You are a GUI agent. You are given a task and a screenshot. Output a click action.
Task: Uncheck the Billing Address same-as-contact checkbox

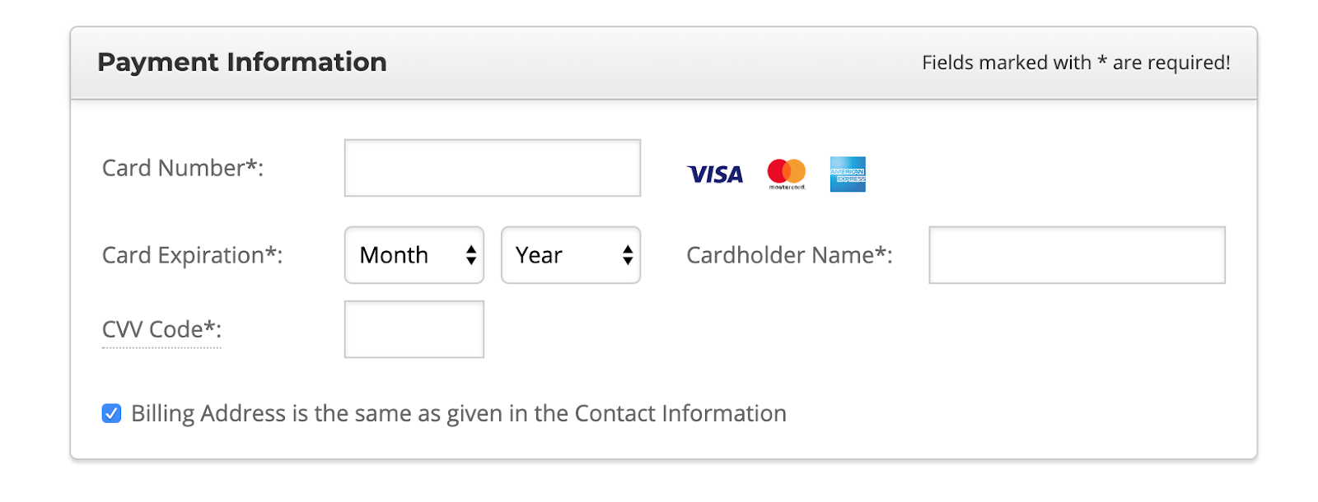point(111,413)
